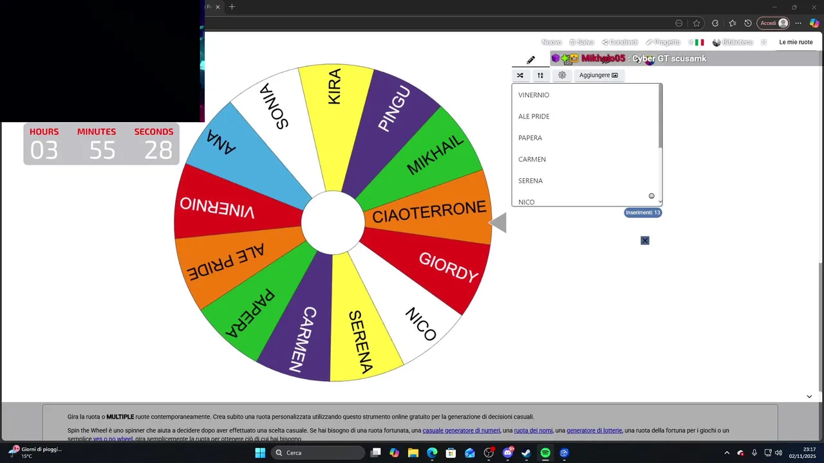824x463 pixels.
Task: Open browser history icon
Action: click(x=748, y=23)
